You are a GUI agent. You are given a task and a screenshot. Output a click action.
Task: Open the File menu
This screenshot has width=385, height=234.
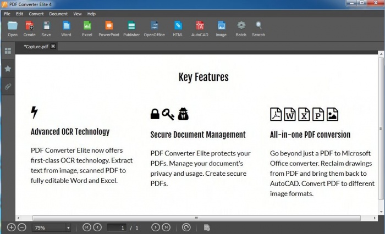7,14
